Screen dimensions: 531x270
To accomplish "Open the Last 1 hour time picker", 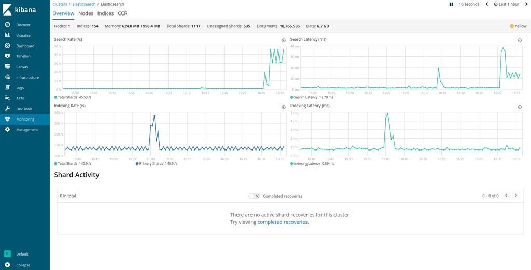I will [x=506, y=4].
